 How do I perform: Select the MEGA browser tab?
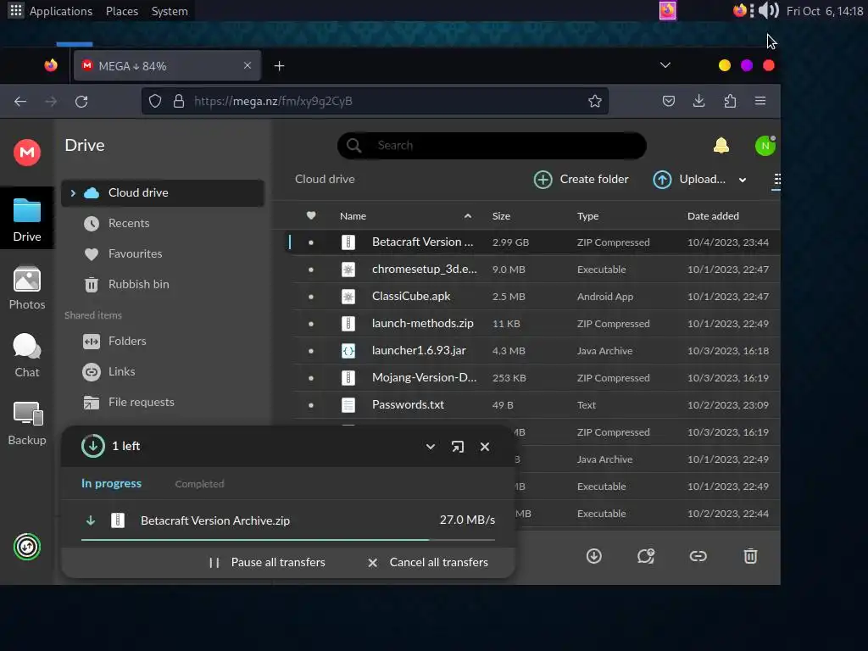click(x=167, y=66)
